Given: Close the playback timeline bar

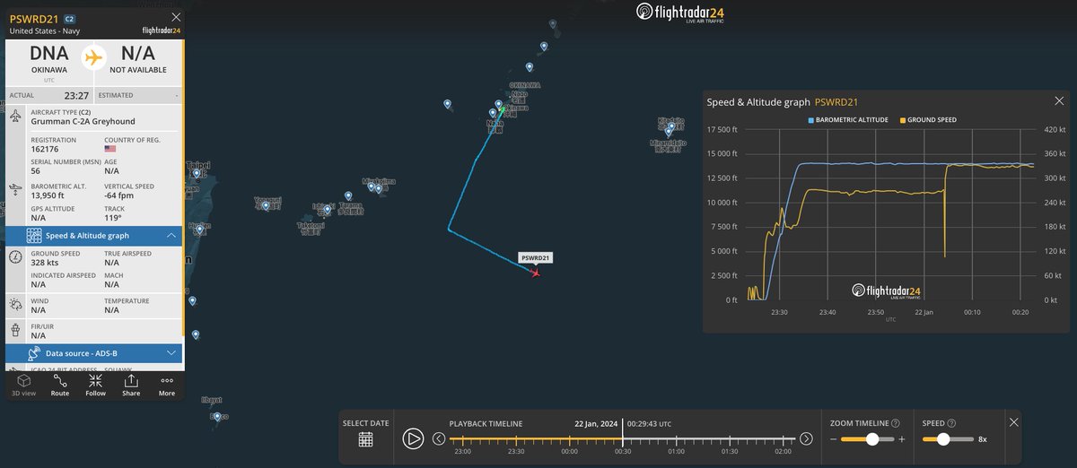Looking at the screenshot, I should [1013, 422].
